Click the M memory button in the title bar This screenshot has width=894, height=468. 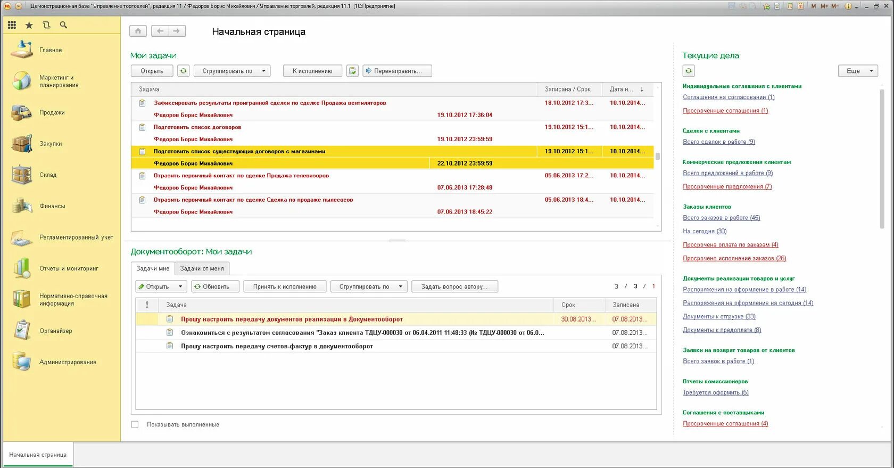click(x=814, y=6)
